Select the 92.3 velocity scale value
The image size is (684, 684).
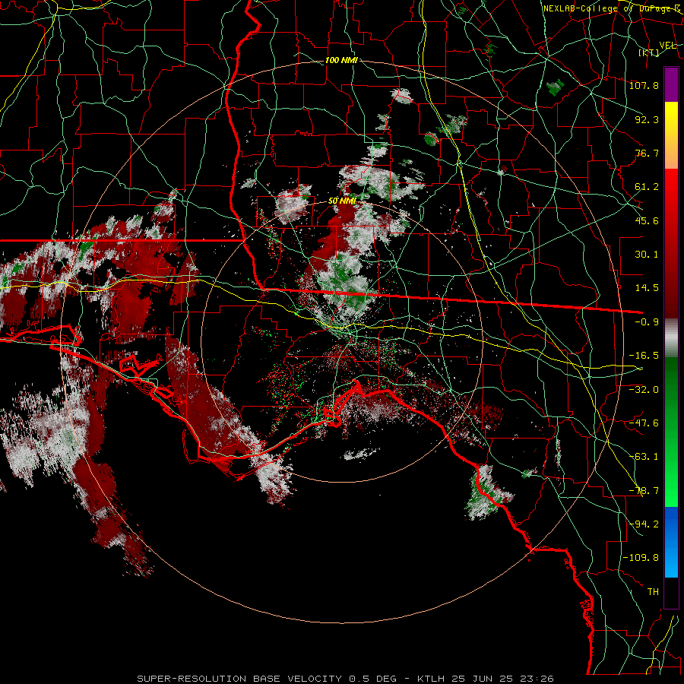[647, 119]
